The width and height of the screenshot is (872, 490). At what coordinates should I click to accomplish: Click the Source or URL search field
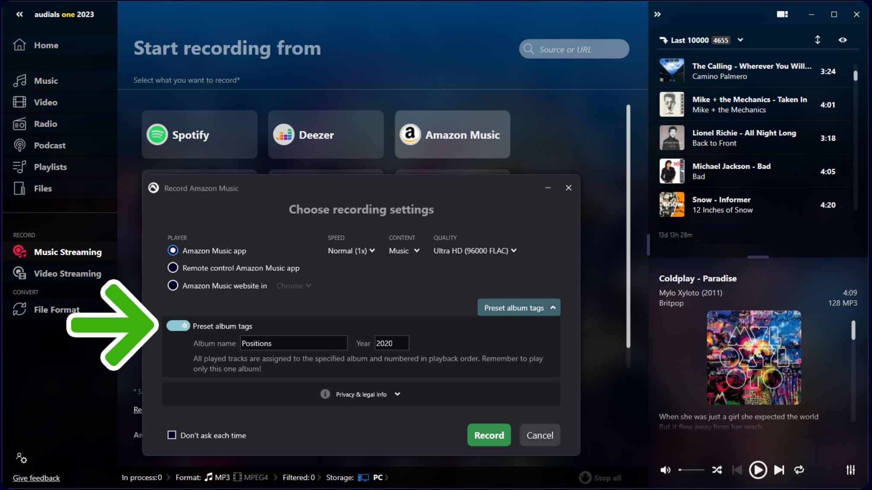574,49
